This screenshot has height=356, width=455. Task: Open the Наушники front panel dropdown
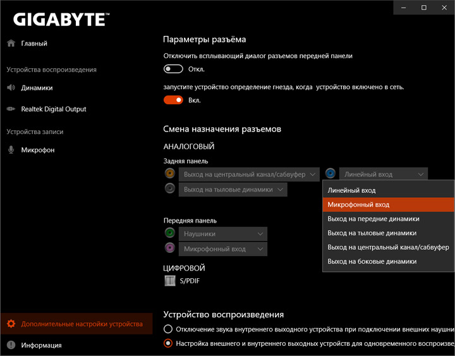click(223, 234)
